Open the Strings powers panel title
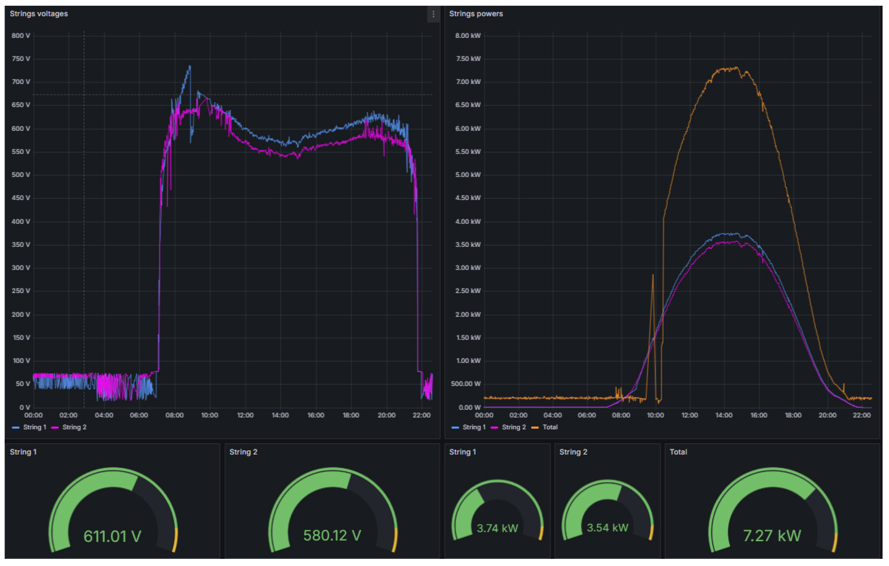 [x=475, y=14]
